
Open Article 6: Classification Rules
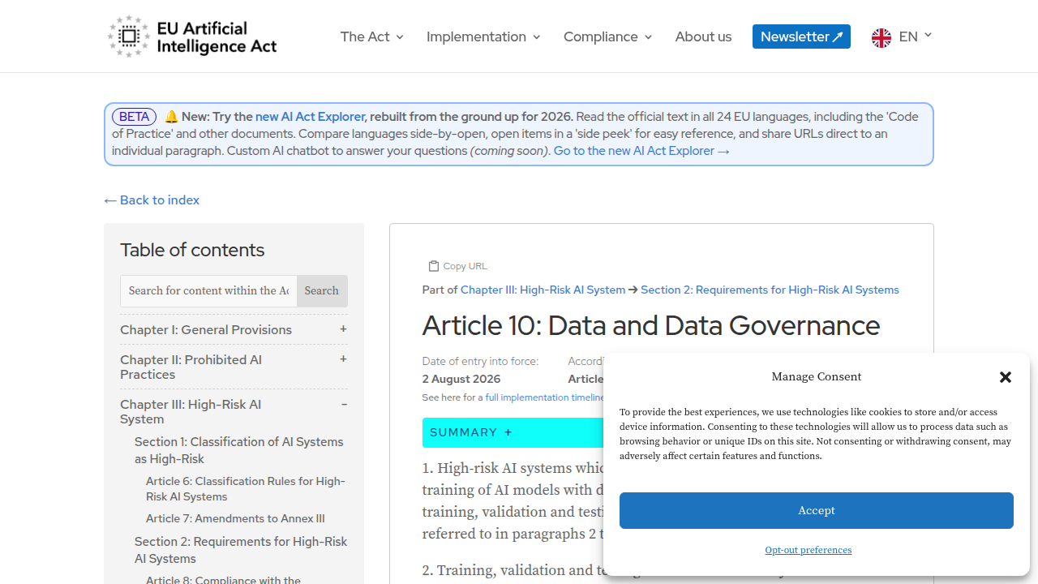[246, 489]
